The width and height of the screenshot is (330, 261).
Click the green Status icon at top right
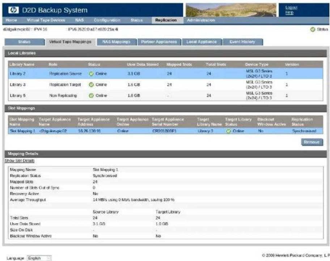pyautogui.click(x=313, y=29)
